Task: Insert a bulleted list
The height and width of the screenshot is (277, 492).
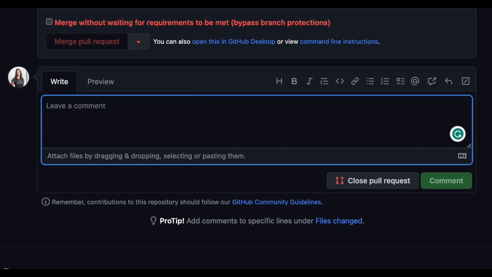Action: [370, 81]
